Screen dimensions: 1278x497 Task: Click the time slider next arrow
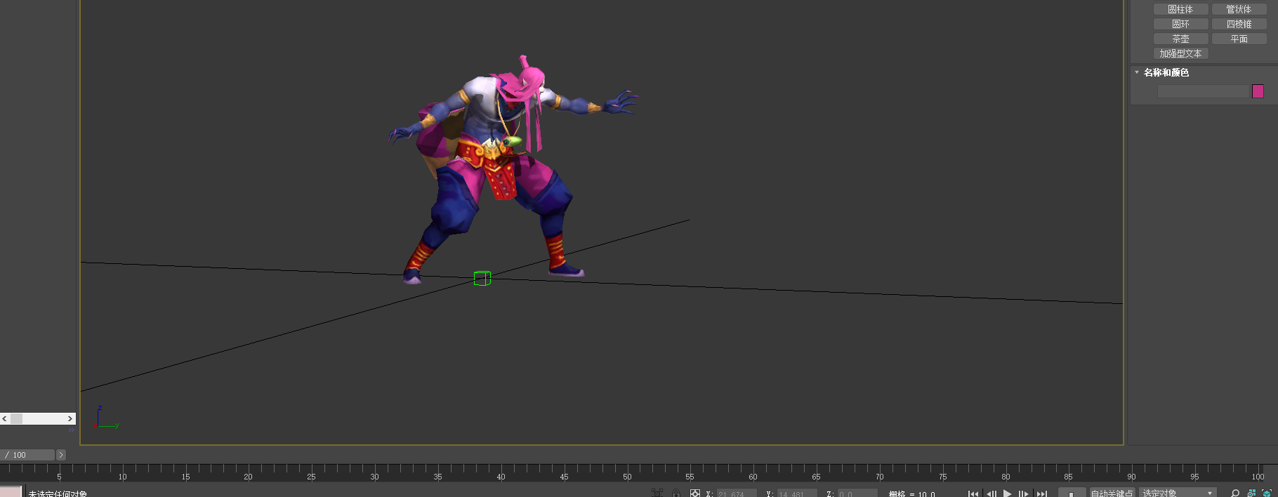pyautogui.click(x=61, y=455)
